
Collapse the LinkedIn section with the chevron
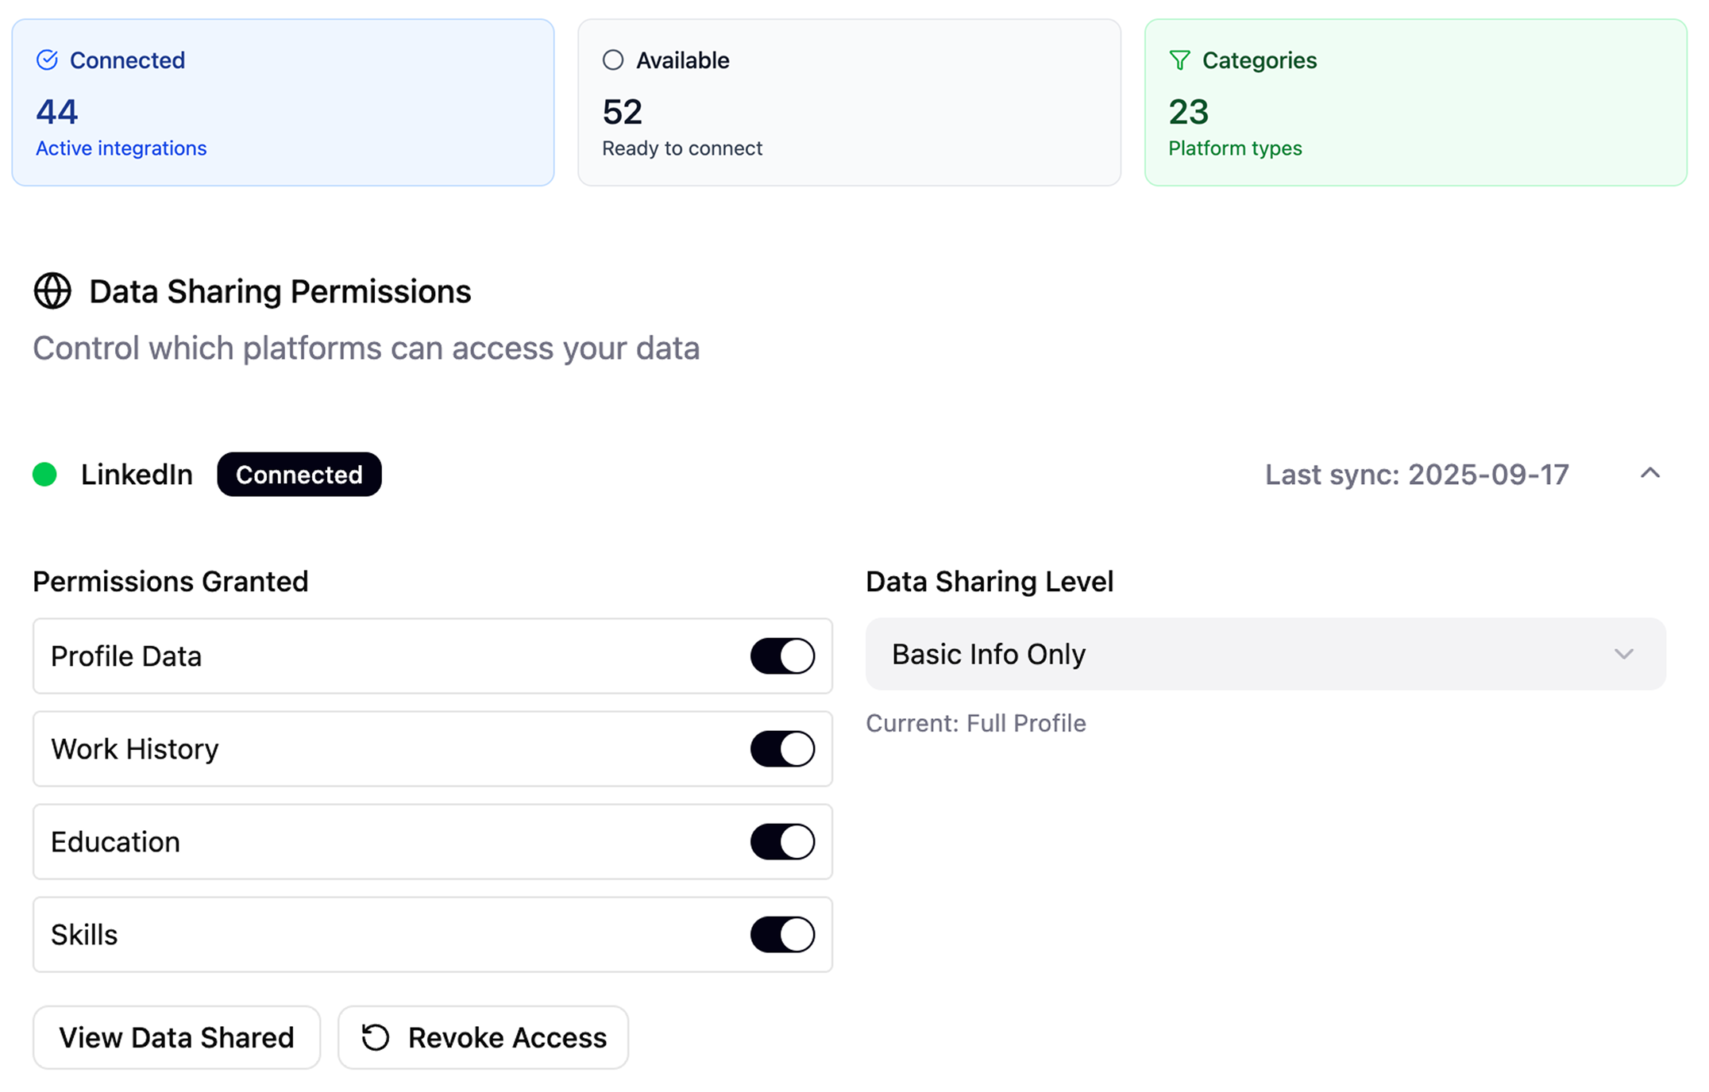(1650, 474)
